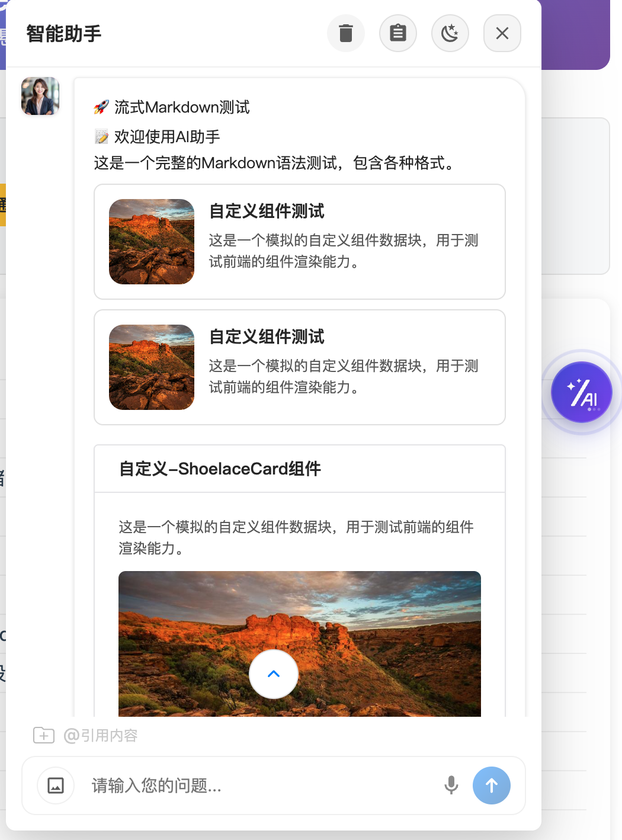Image resolution: width=622 pixels, height=840 pixels.
Task: Click the first 自定义组件测试 title
Action: [x=267, y=211]
